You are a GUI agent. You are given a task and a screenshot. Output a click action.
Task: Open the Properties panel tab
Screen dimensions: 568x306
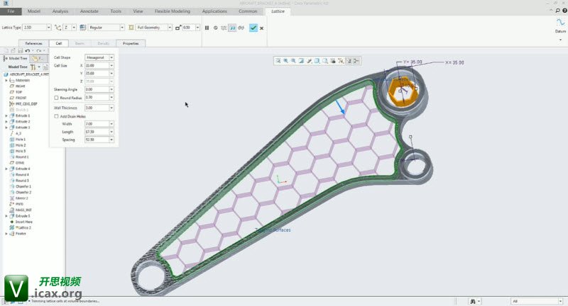pos(131,43)
